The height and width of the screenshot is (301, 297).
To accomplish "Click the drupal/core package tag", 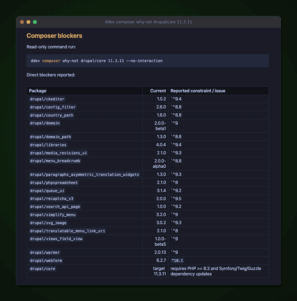I will 43,269.
